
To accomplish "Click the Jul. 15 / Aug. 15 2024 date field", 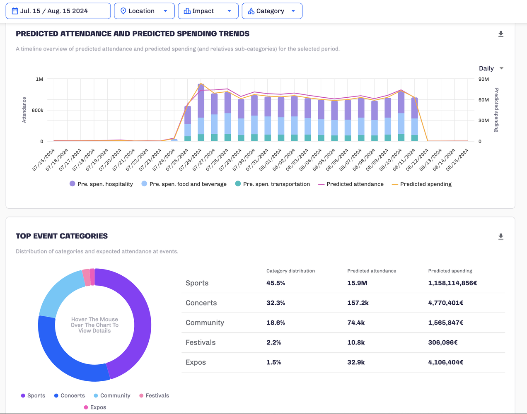I will 54,11.
